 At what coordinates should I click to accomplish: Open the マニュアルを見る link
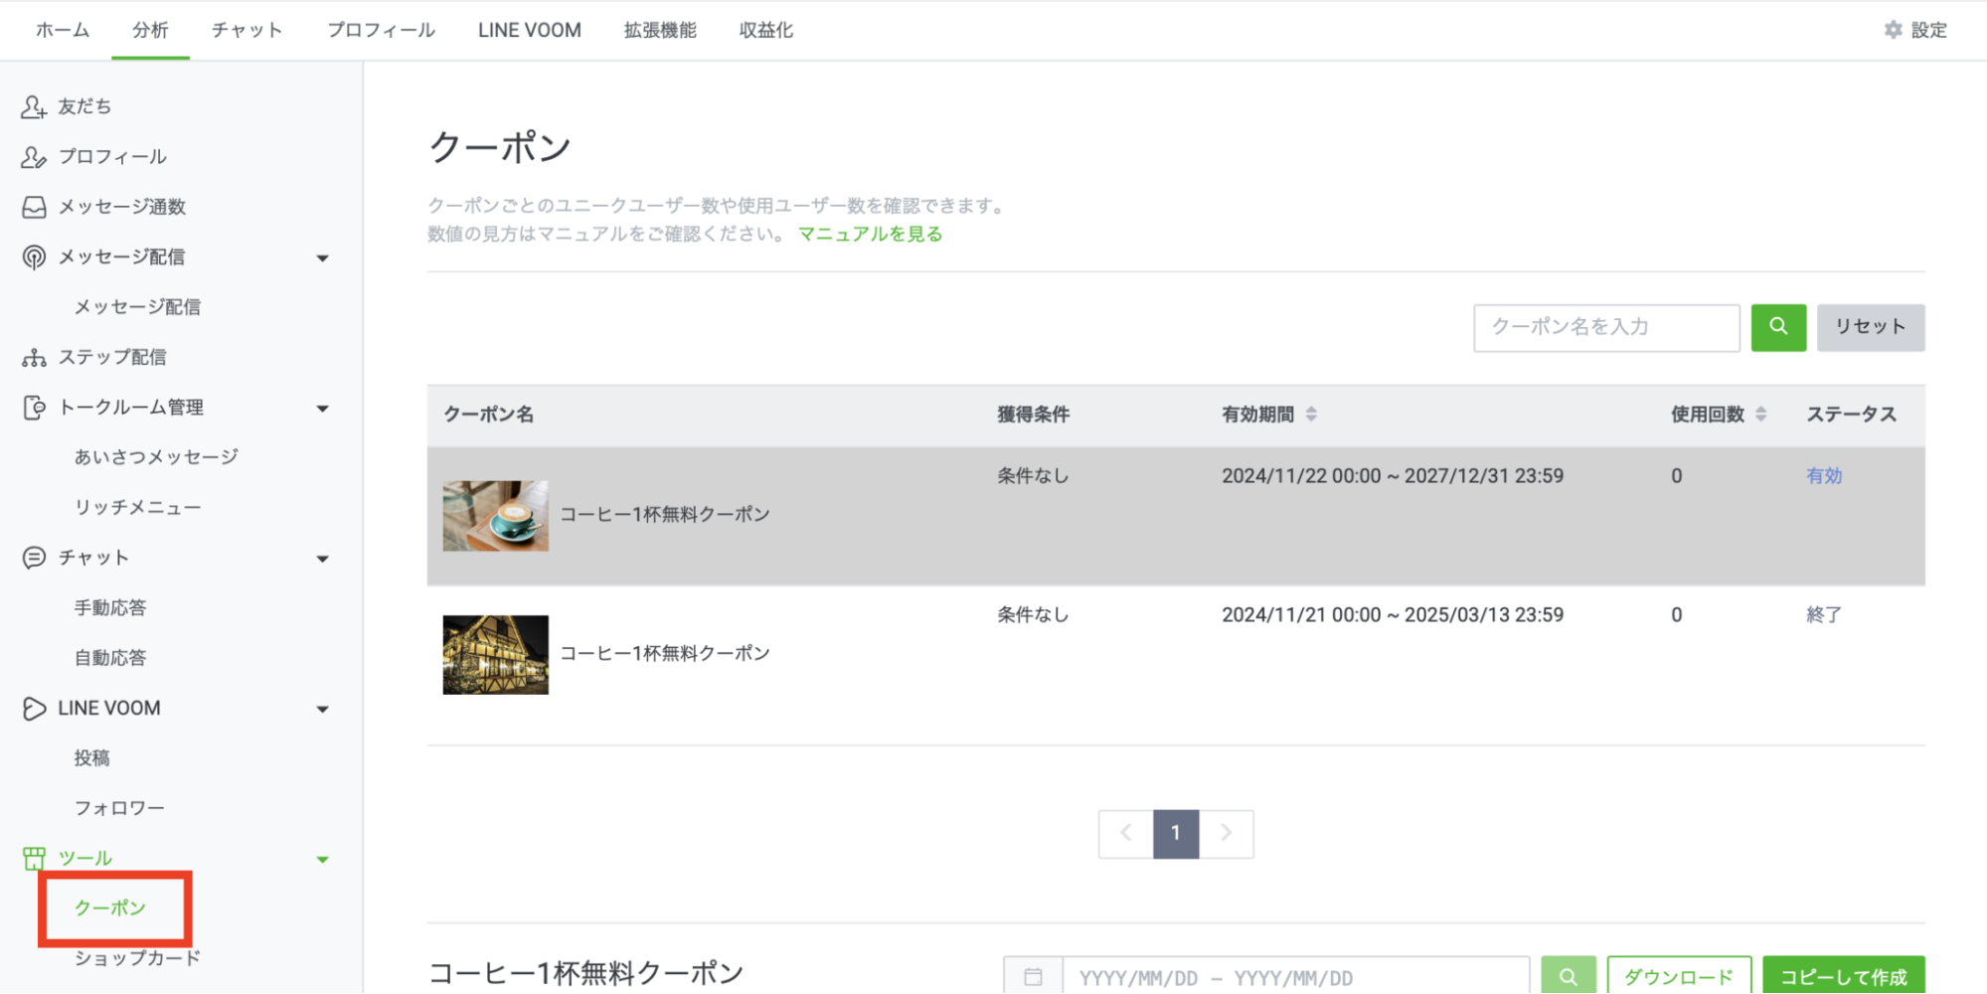click(x=870, y=235)
